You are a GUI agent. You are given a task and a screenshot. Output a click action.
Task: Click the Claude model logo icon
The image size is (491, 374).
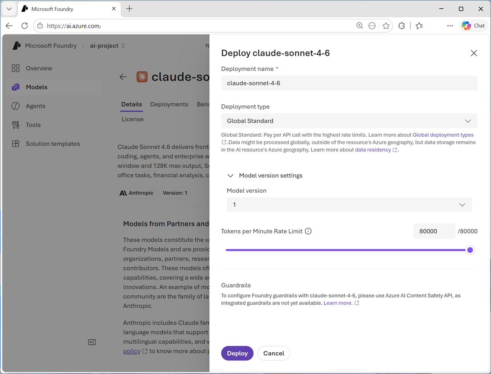(142, 77)
